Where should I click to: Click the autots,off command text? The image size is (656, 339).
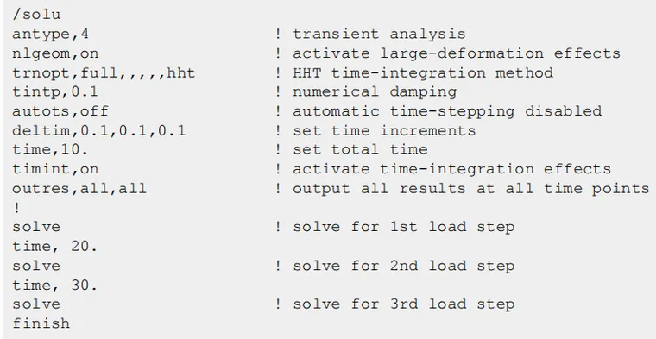click(x=60, y=110)
